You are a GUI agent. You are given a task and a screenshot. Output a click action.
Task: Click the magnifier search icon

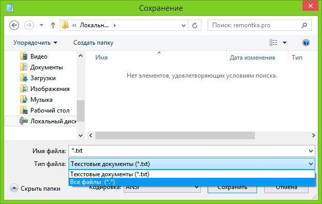coord(304,25)
